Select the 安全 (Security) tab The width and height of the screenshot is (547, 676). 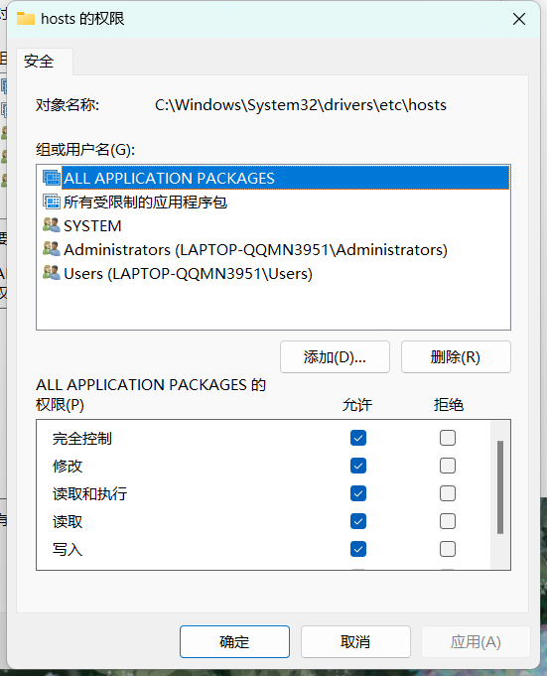[x=39, y=62]
